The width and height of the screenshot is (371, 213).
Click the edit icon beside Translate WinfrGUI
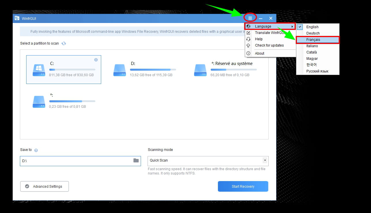[248, 33]
